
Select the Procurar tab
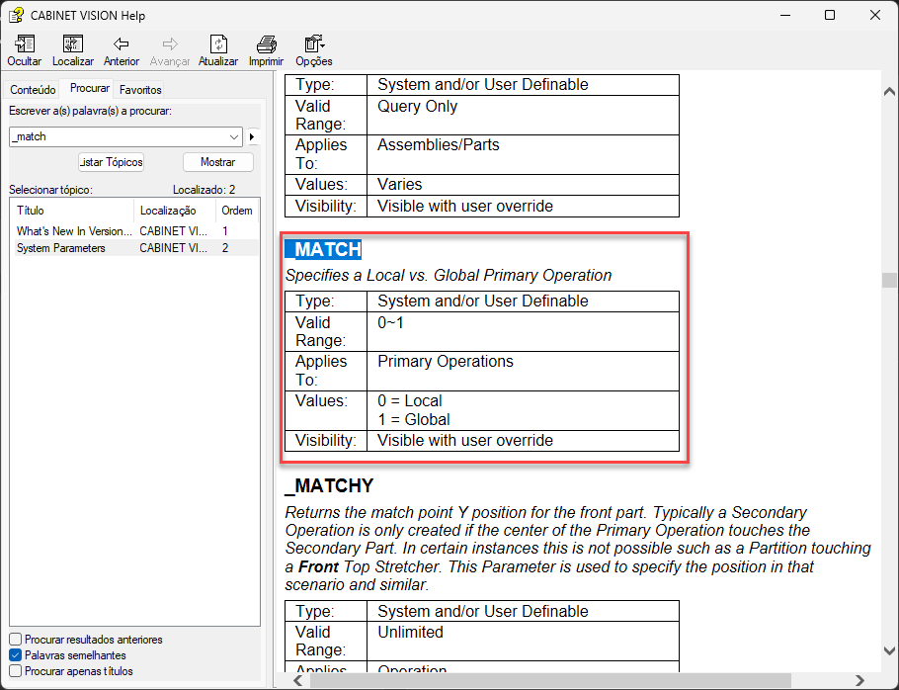click(90, 88)
